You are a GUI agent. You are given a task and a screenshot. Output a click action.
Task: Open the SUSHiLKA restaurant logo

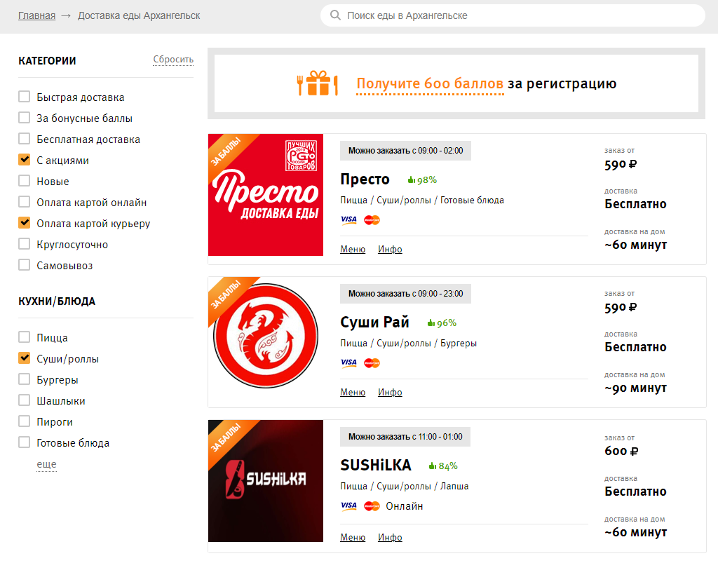(x=266, y=480)
